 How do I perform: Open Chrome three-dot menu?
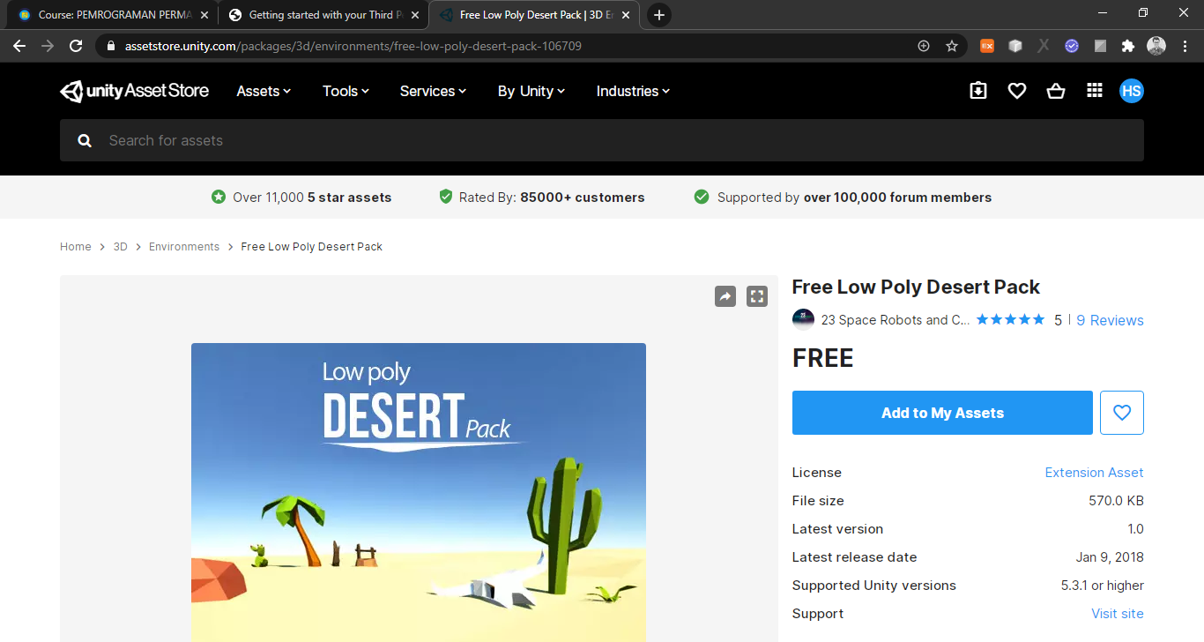point(1185,46)
